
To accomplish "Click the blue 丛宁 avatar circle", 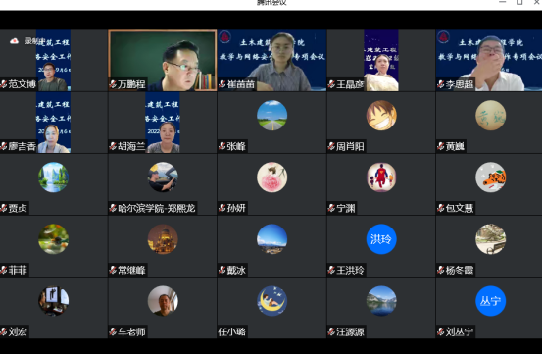I will [x=491, y=301].
